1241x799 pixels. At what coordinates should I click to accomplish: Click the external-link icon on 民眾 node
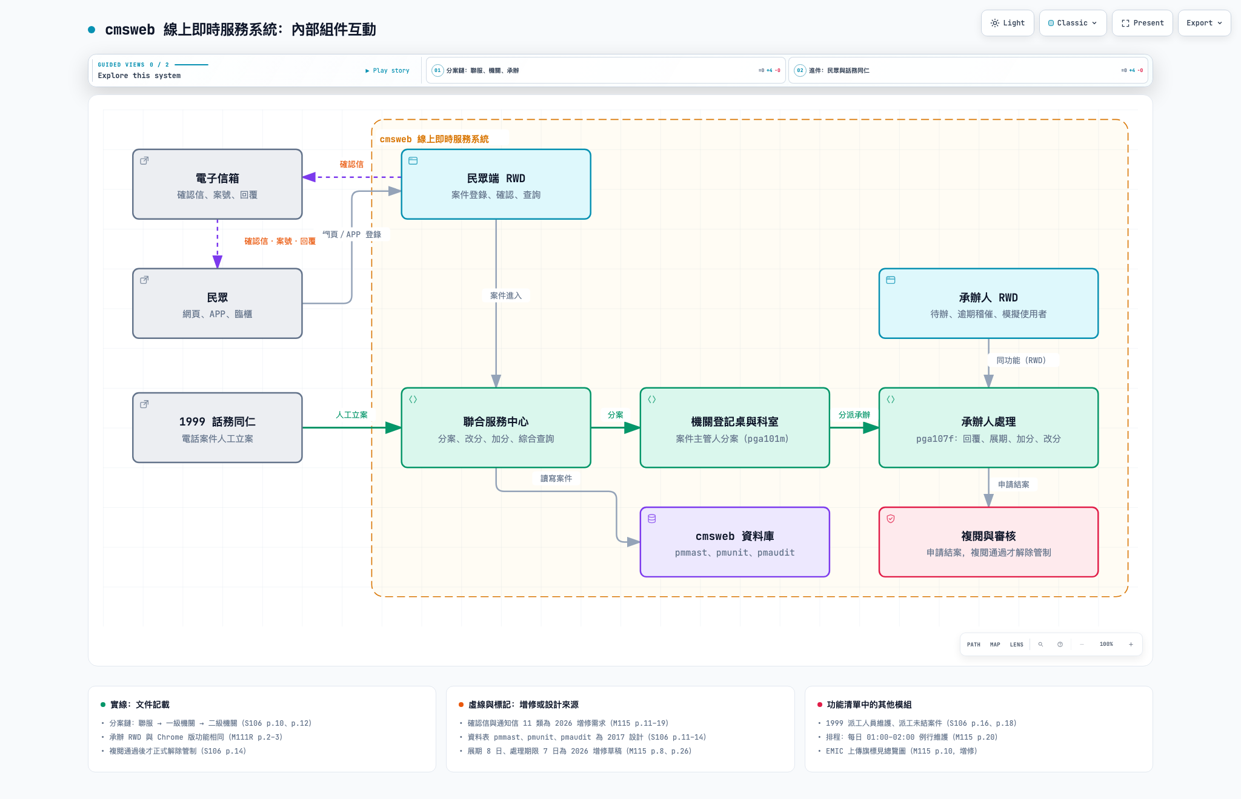click(x=144, y=280)
